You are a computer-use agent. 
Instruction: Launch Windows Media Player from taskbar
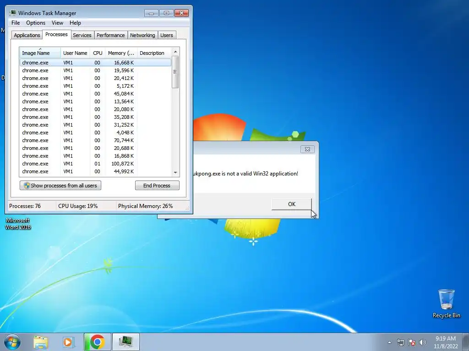pyautogui.click(x=68, y=342)
